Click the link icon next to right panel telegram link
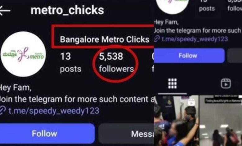This screenshot has height=146, width=242. [157, 39]
